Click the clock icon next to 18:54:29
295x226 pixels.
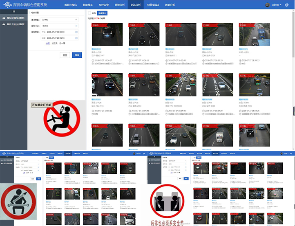click(203, 111)
